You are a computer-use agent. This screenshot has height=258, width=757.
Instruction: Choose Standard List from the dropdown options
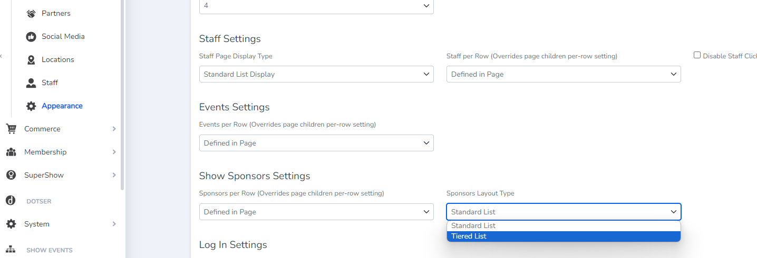pos(564,226)
